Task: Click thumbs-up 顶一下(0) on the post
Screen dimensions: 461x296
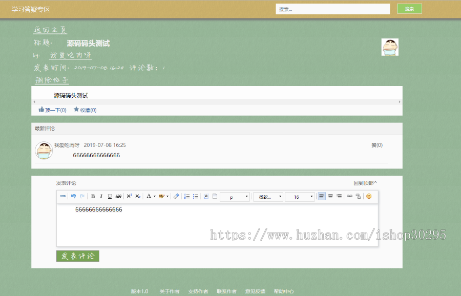Action: coord(53,110)
